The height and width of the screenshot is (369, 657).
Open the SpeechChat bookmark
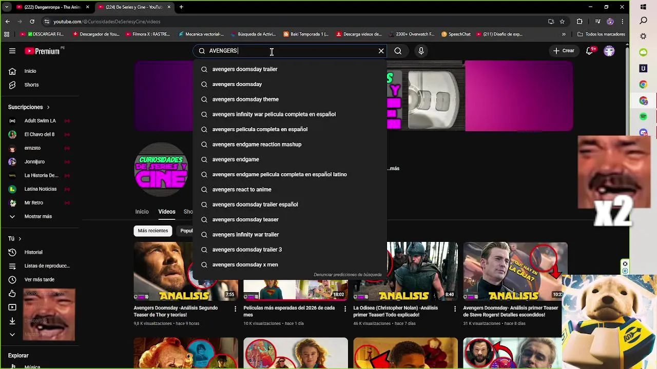click(x=456, y=34)
